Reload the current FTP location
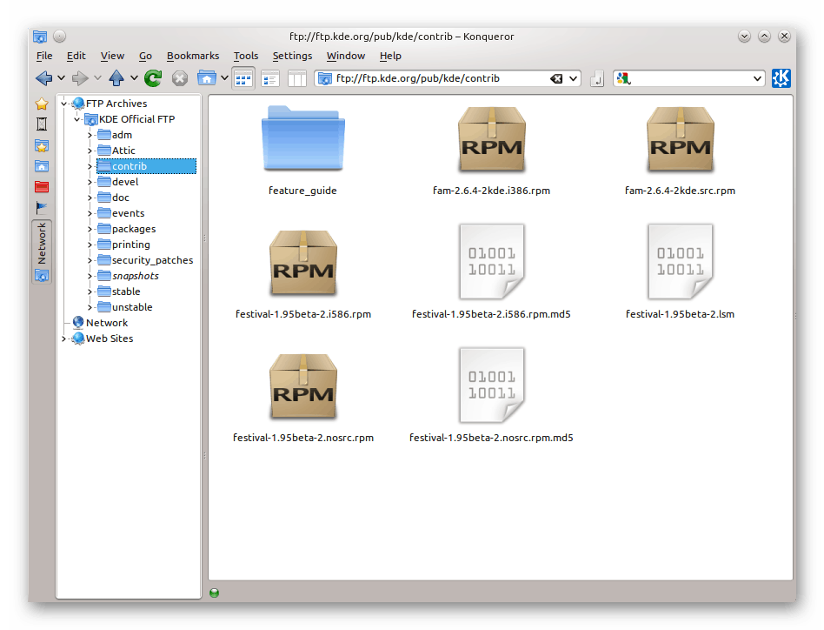Viewport: 824px width, 630px height. click(x=153, y=78)
